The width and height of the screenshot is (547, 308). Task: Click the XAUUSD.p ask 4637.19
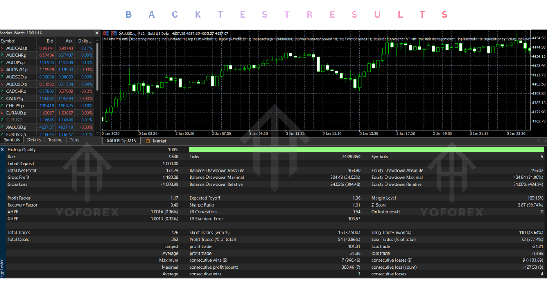click(x=66, y=127)
